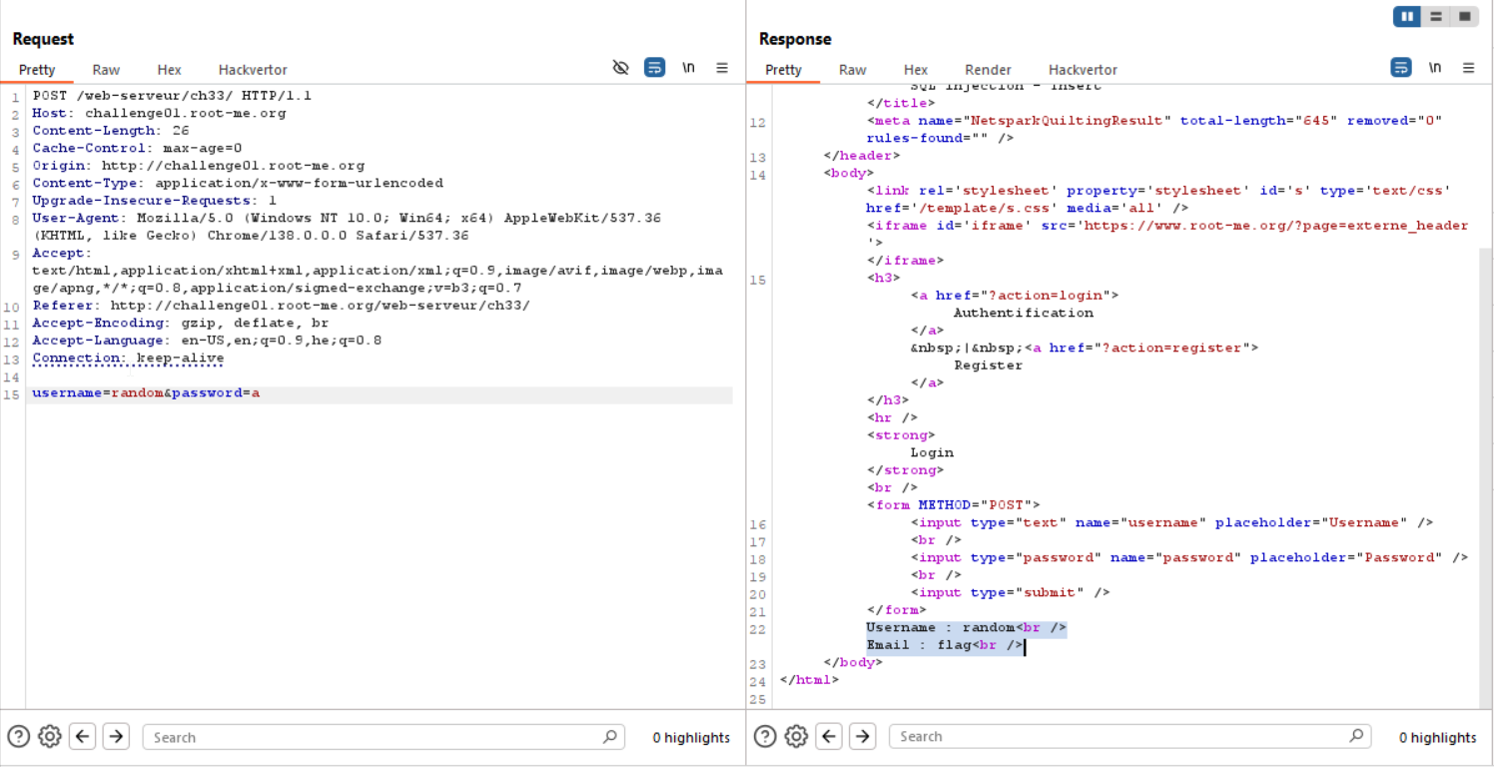Image resolution: width=1494 pixels, height=767 pixels.
Task: Switch Request view to Raw tab
Action: point(106,70)
